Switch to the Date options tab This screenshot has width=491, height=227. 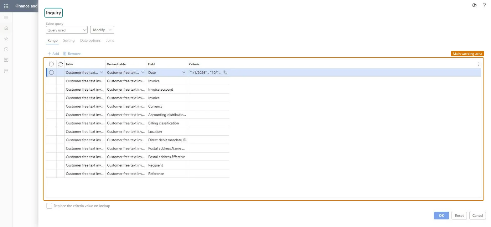pyautogui.click(x=90, y=41)
